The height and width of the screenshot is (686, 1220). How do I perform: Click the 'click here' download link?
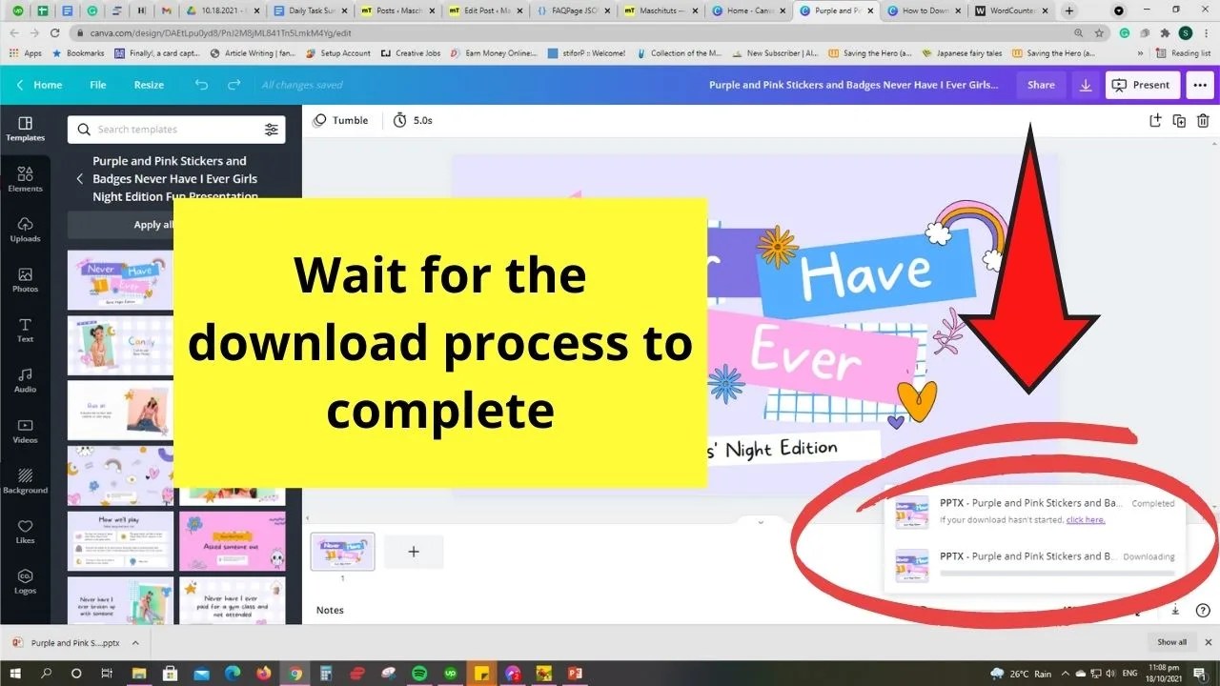pos(1085,519)
